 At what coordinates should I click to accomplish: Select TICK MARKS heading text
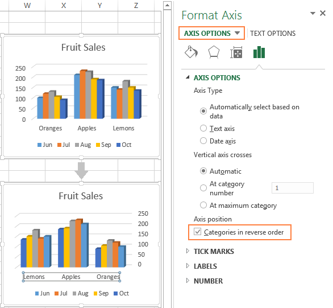click(x=214, y=251)
